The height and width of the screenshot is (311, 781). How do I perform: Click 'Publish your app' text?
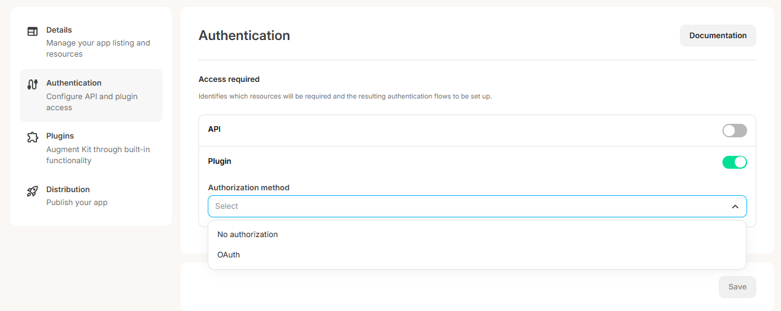(x=77, y=203)
